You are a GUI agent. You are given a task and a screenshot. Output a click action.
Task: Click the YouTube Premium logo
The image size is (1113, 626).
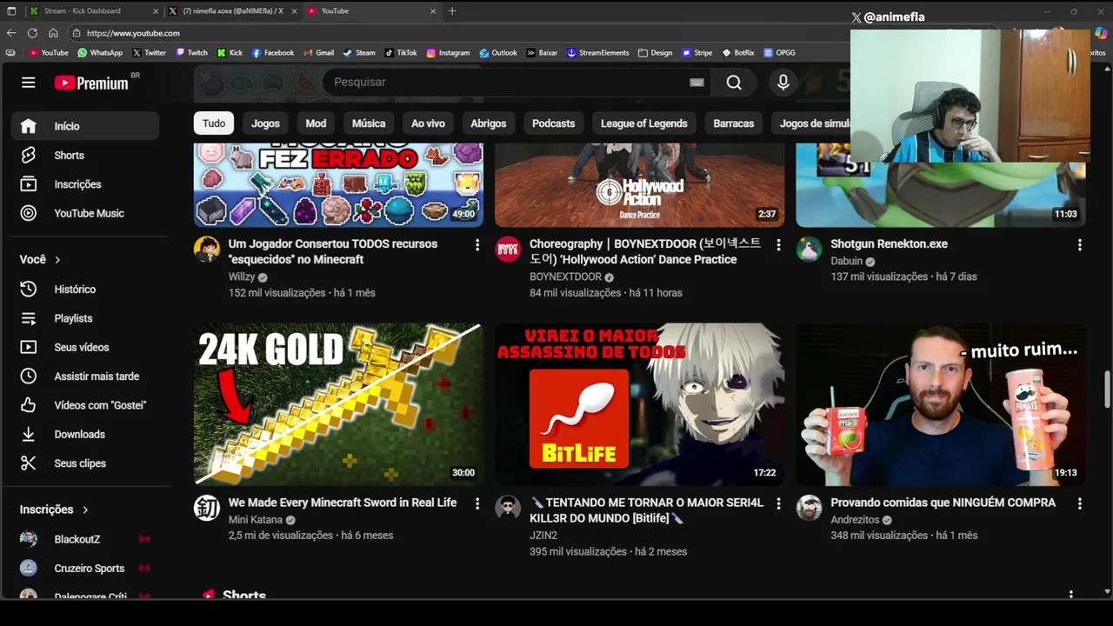(91, 83)
